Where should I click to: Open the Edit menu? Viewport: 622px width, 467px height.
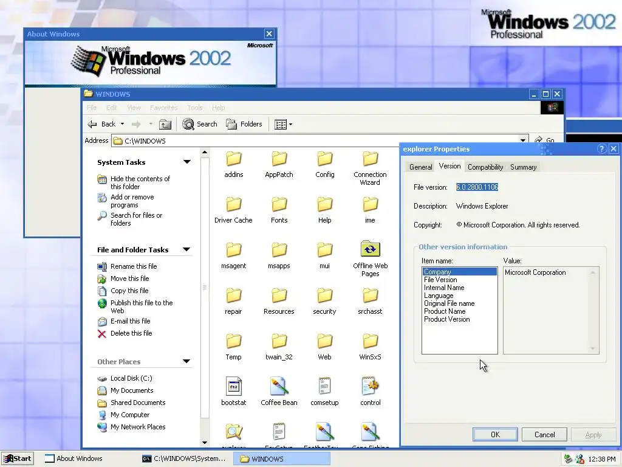click(x=112, y=108)
